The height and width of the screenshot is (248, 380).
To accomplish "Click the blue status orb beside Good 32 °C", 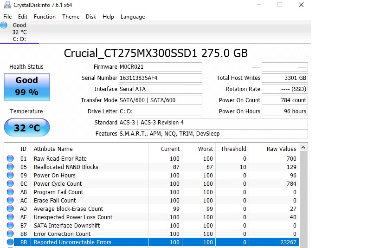I will point(4,25).
